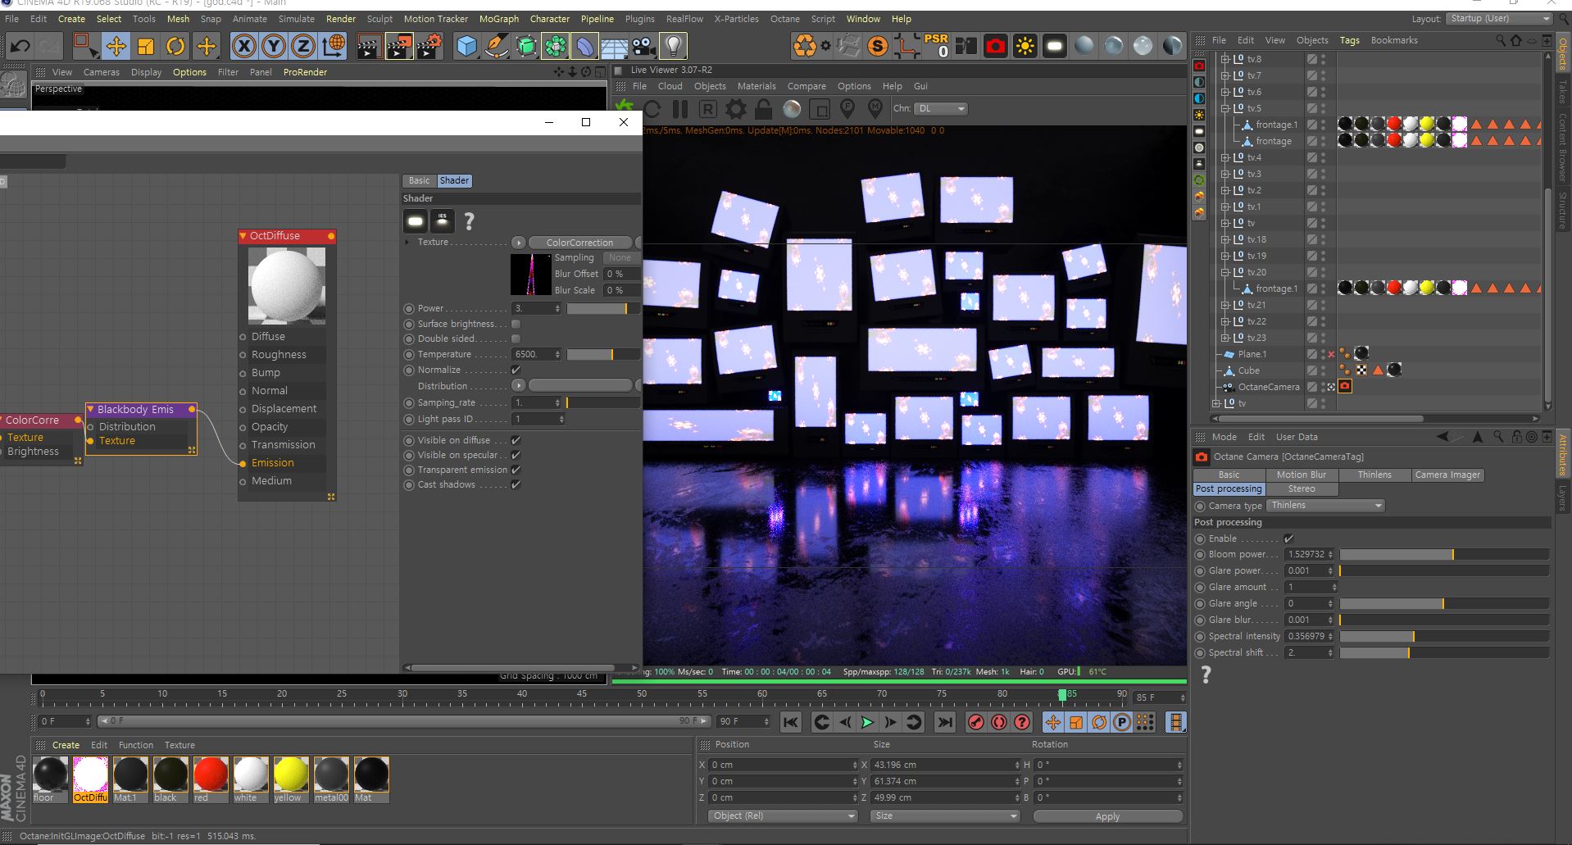Open Materials menu in Live Viewer

[x=756, y=86]
